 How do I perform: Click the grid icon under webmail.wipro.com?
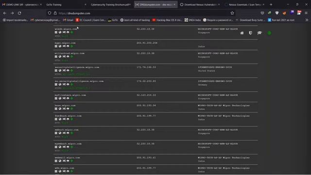[56, 161]
